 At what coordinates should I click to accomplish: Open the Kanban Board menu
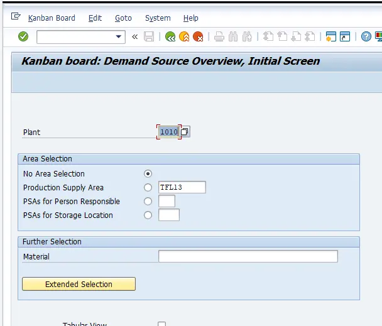(x=52, y=18)
